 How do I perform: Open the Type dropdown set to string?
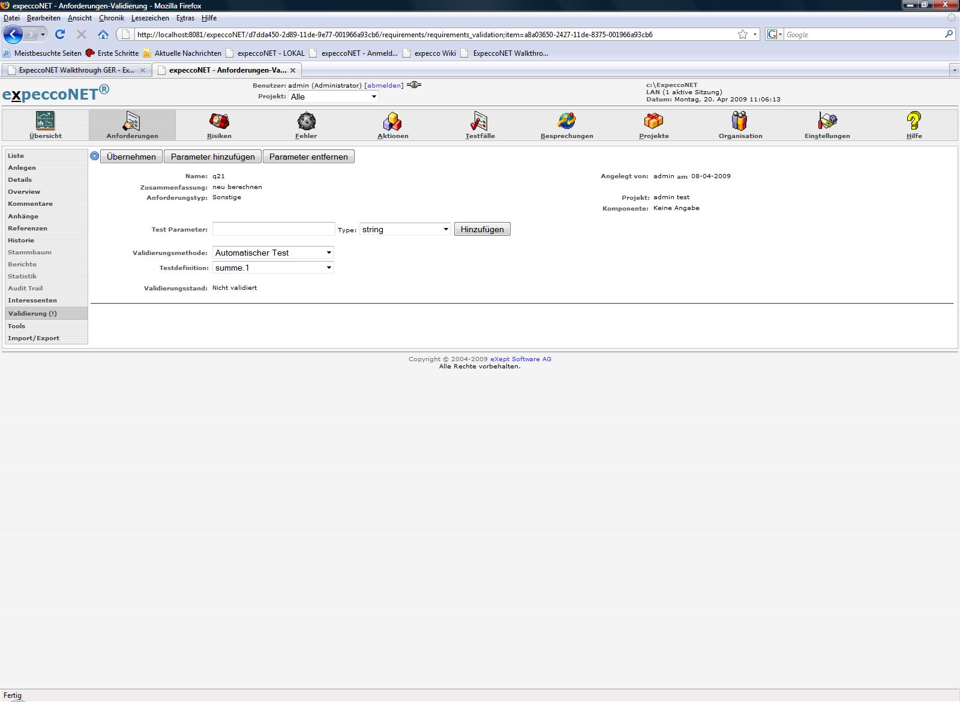tap(405, 229)
